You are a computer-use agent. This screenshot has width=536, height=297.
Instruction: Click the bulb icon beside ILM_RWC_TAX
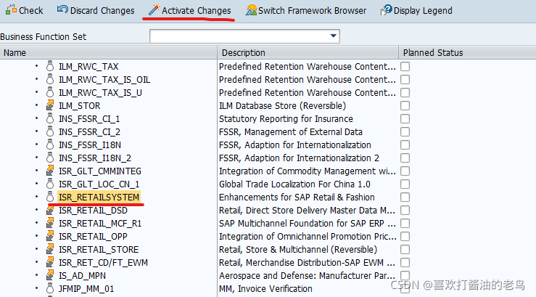pyautogui.click(x=50, y=66)
